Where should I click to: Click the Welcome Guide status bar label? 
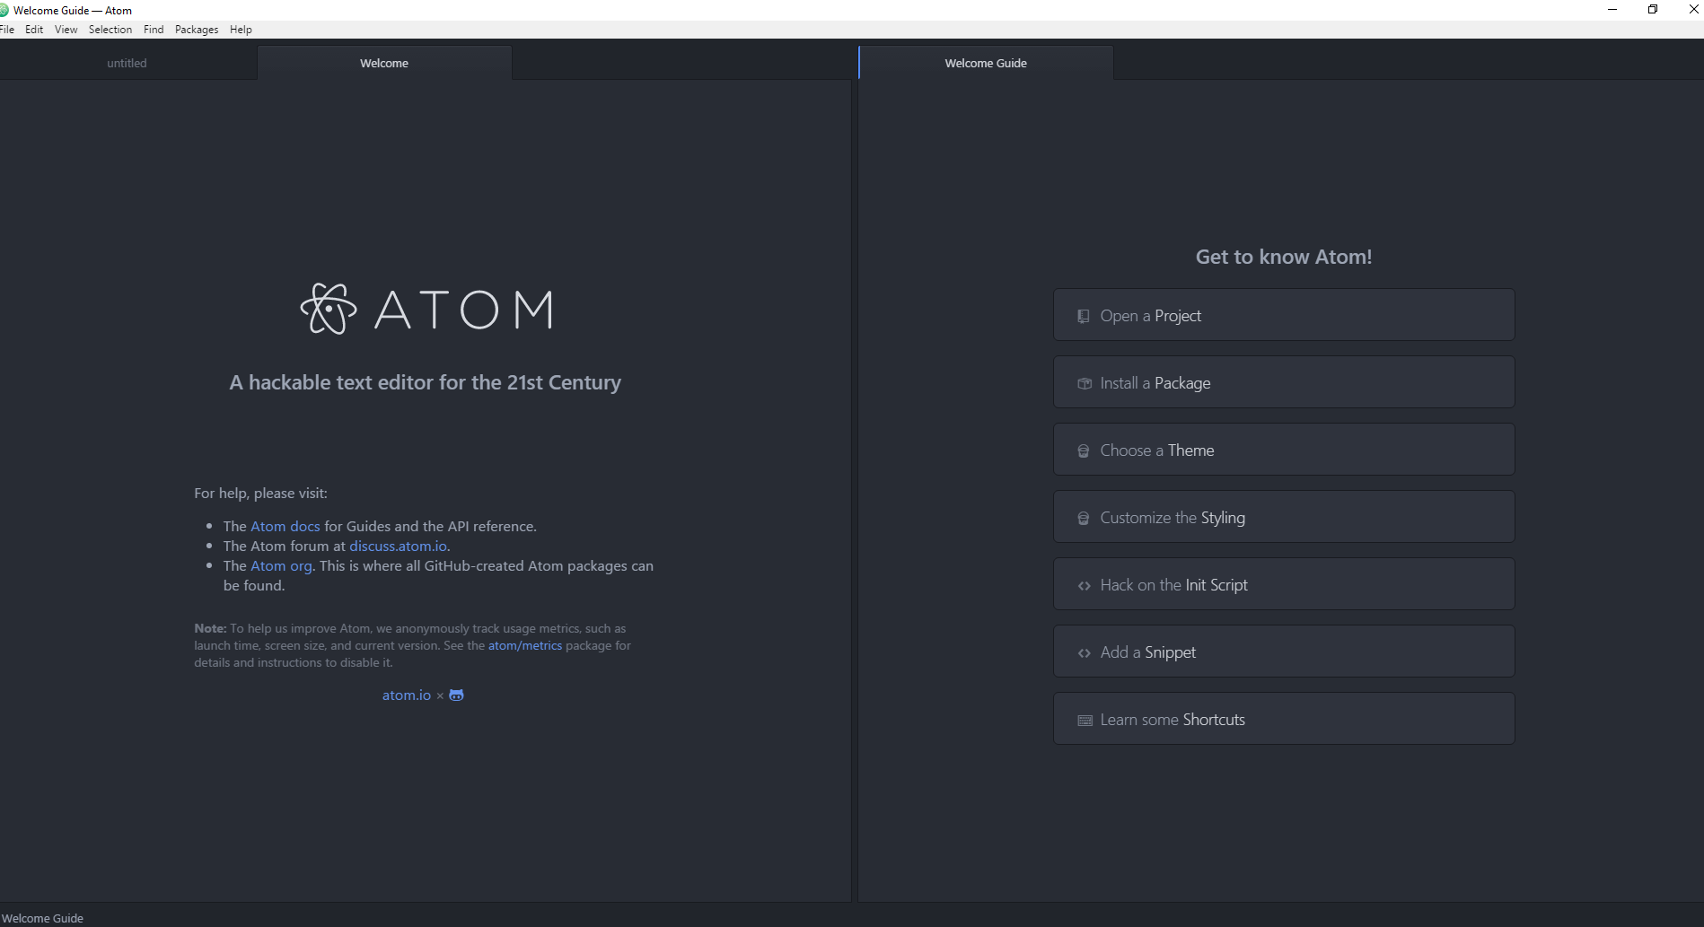pos(44,917)
